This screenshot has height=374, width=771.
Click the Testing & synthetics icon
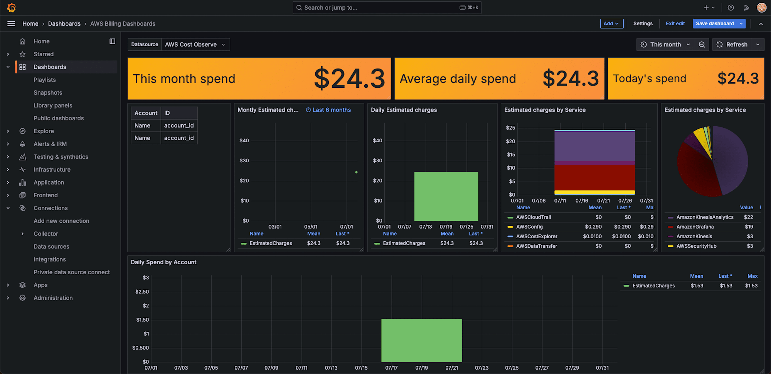click(x=22, y=157)
